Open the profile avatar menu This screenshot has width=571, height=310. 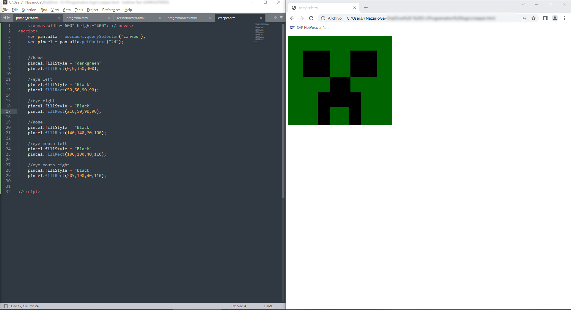pos(555,18)
